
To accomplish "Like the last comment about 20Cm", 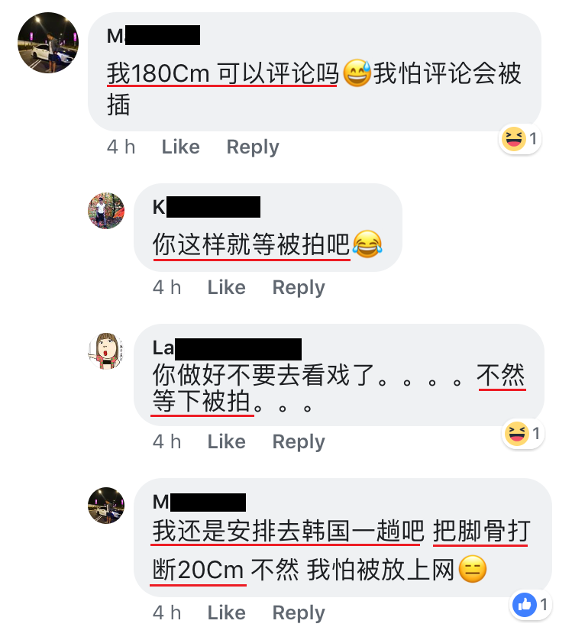I will coord(226,612).
